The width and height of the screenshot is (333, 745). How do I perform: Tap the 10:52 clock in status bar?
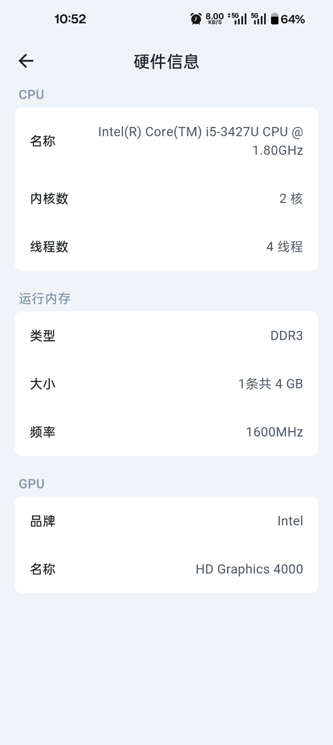tap(70, 19)
